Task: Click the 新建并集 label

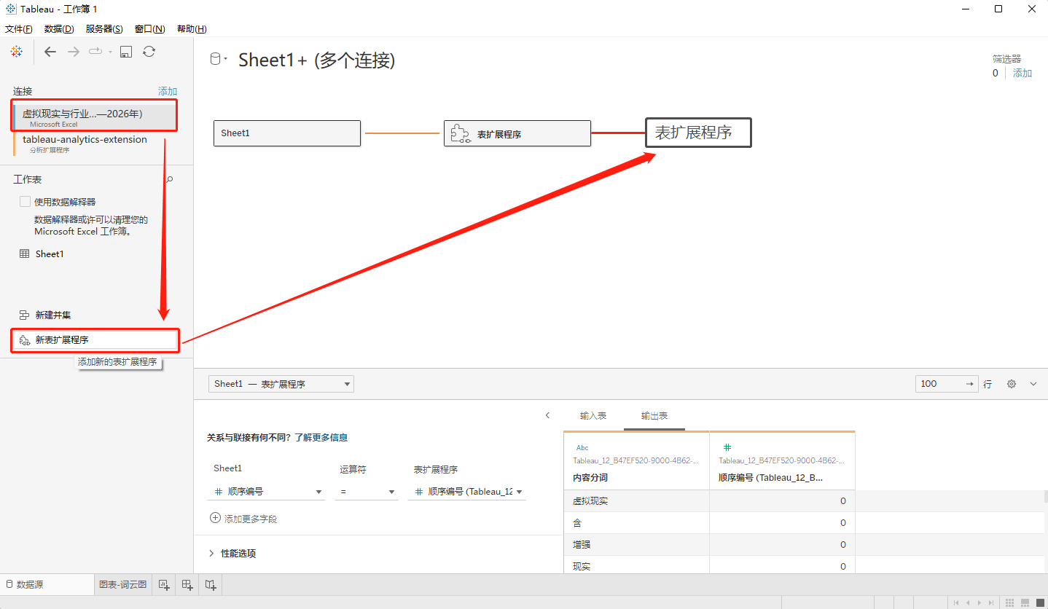Action: click(x=53, y=315)
